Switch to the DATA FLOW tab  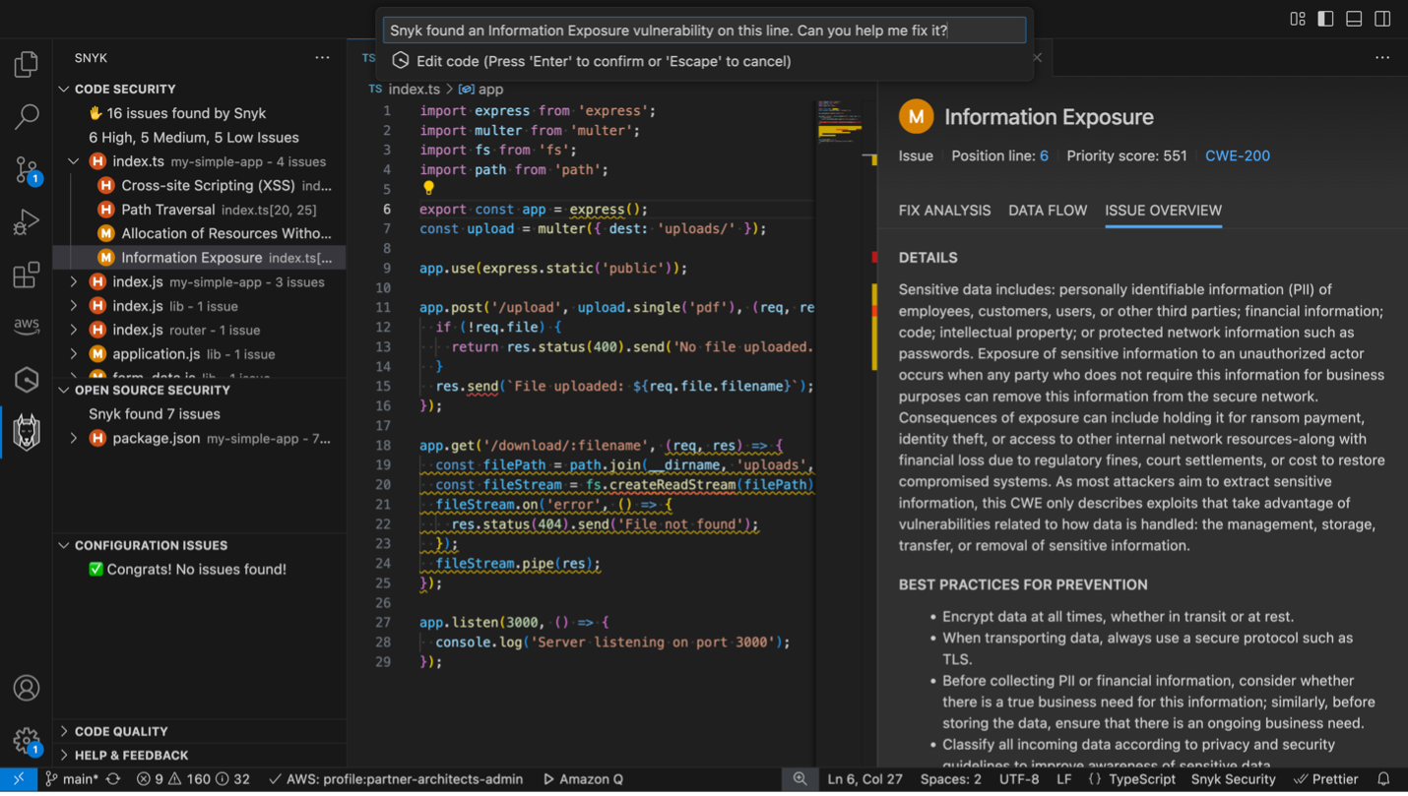1048,211
